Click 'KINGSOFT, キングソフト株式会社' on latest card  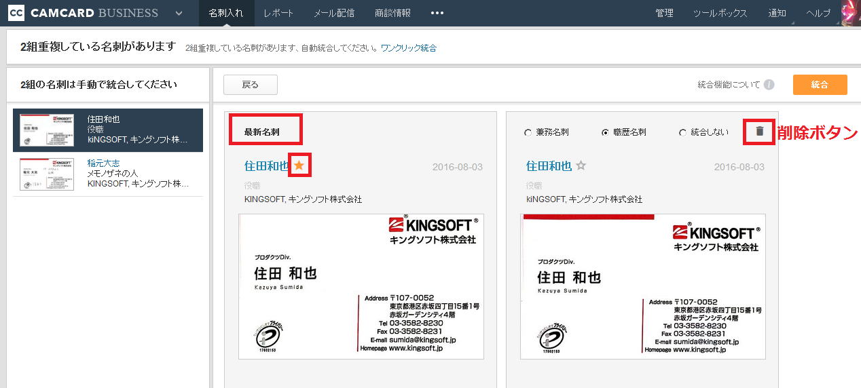pos(303,199)
